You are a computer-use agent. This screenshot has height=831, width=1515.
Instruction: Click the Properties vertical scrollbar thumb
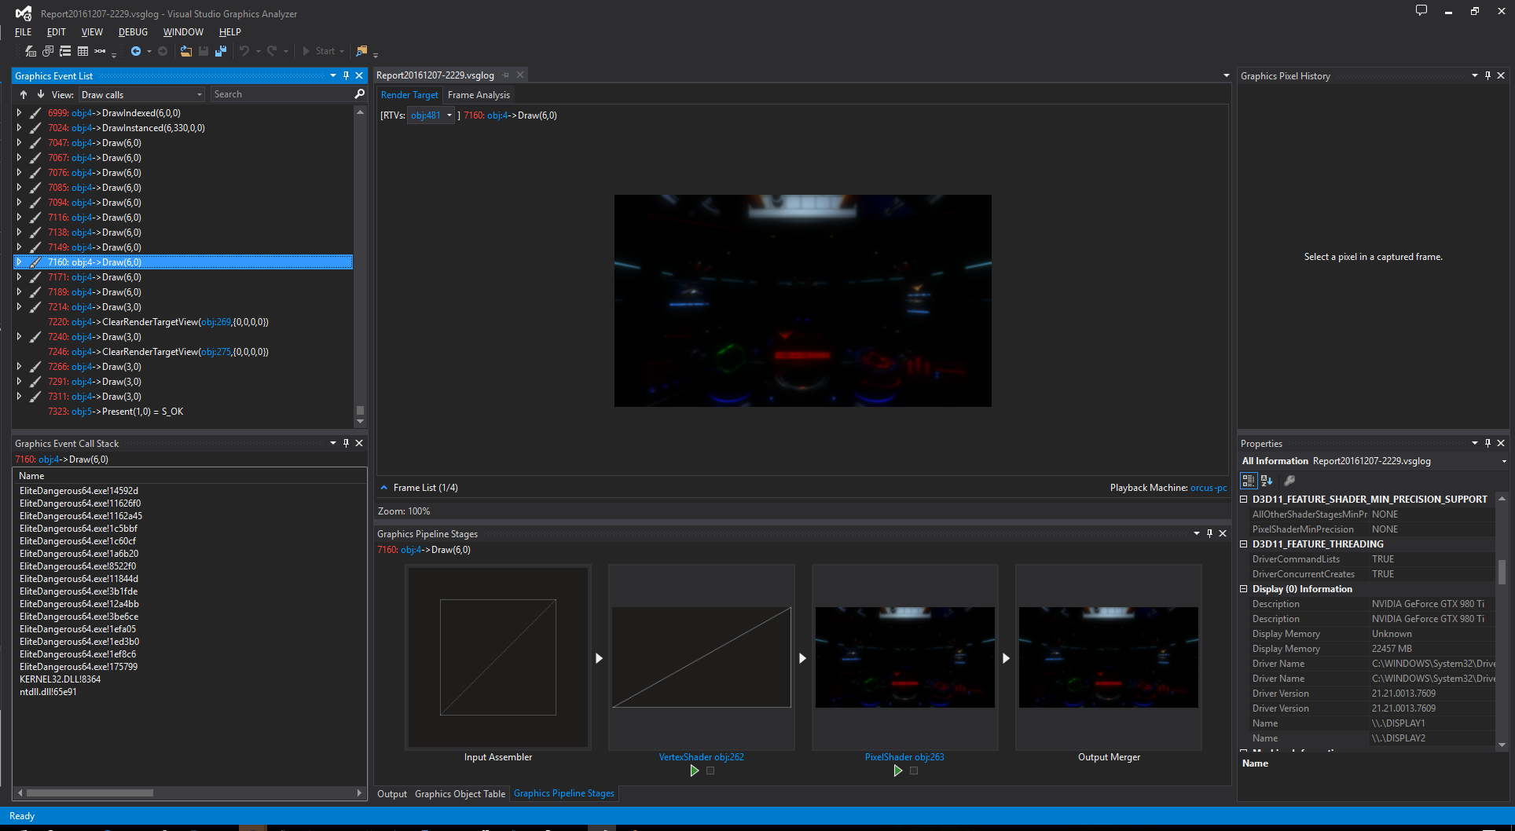point(1502,572)
